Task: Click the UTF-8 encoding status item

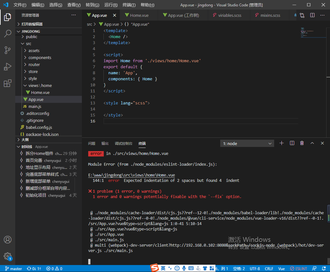Action: click(x=255, y=269)
